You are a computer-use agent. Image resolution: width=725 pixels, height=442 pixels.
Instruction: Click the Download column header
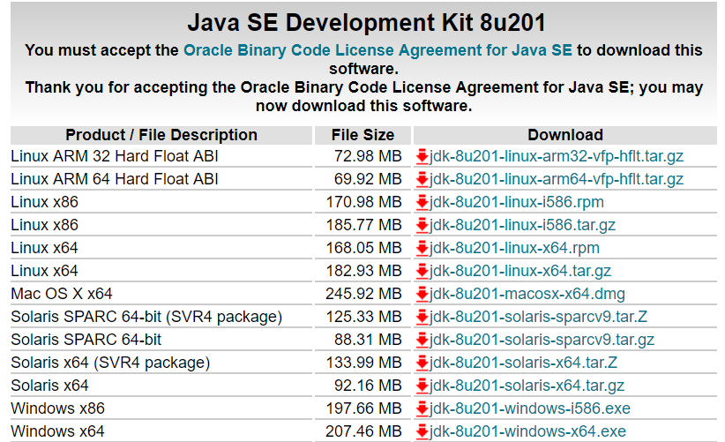coord(565,135)
